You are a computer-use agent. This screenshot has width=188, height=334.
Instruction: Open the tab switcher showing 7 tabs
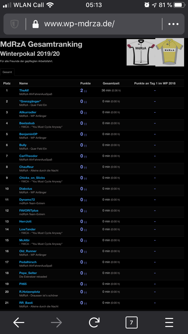pos(132,322)
